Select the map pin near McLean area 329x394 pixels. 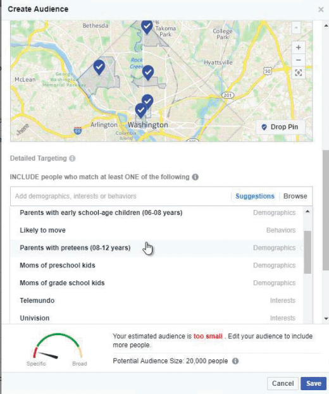coord(99,67)
